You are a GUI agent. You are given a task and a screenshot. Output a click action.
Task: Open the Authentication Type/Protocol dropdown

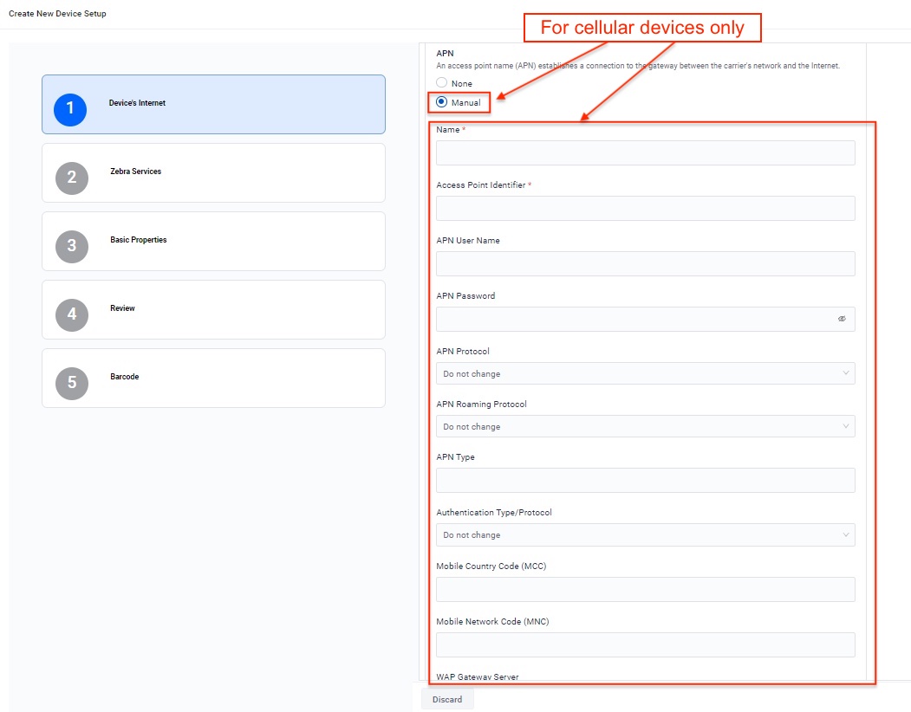645,534
